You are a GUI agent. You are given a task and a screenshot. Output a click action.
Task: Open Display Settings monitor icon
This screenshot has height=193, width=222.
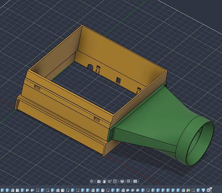tap(122, 181)
